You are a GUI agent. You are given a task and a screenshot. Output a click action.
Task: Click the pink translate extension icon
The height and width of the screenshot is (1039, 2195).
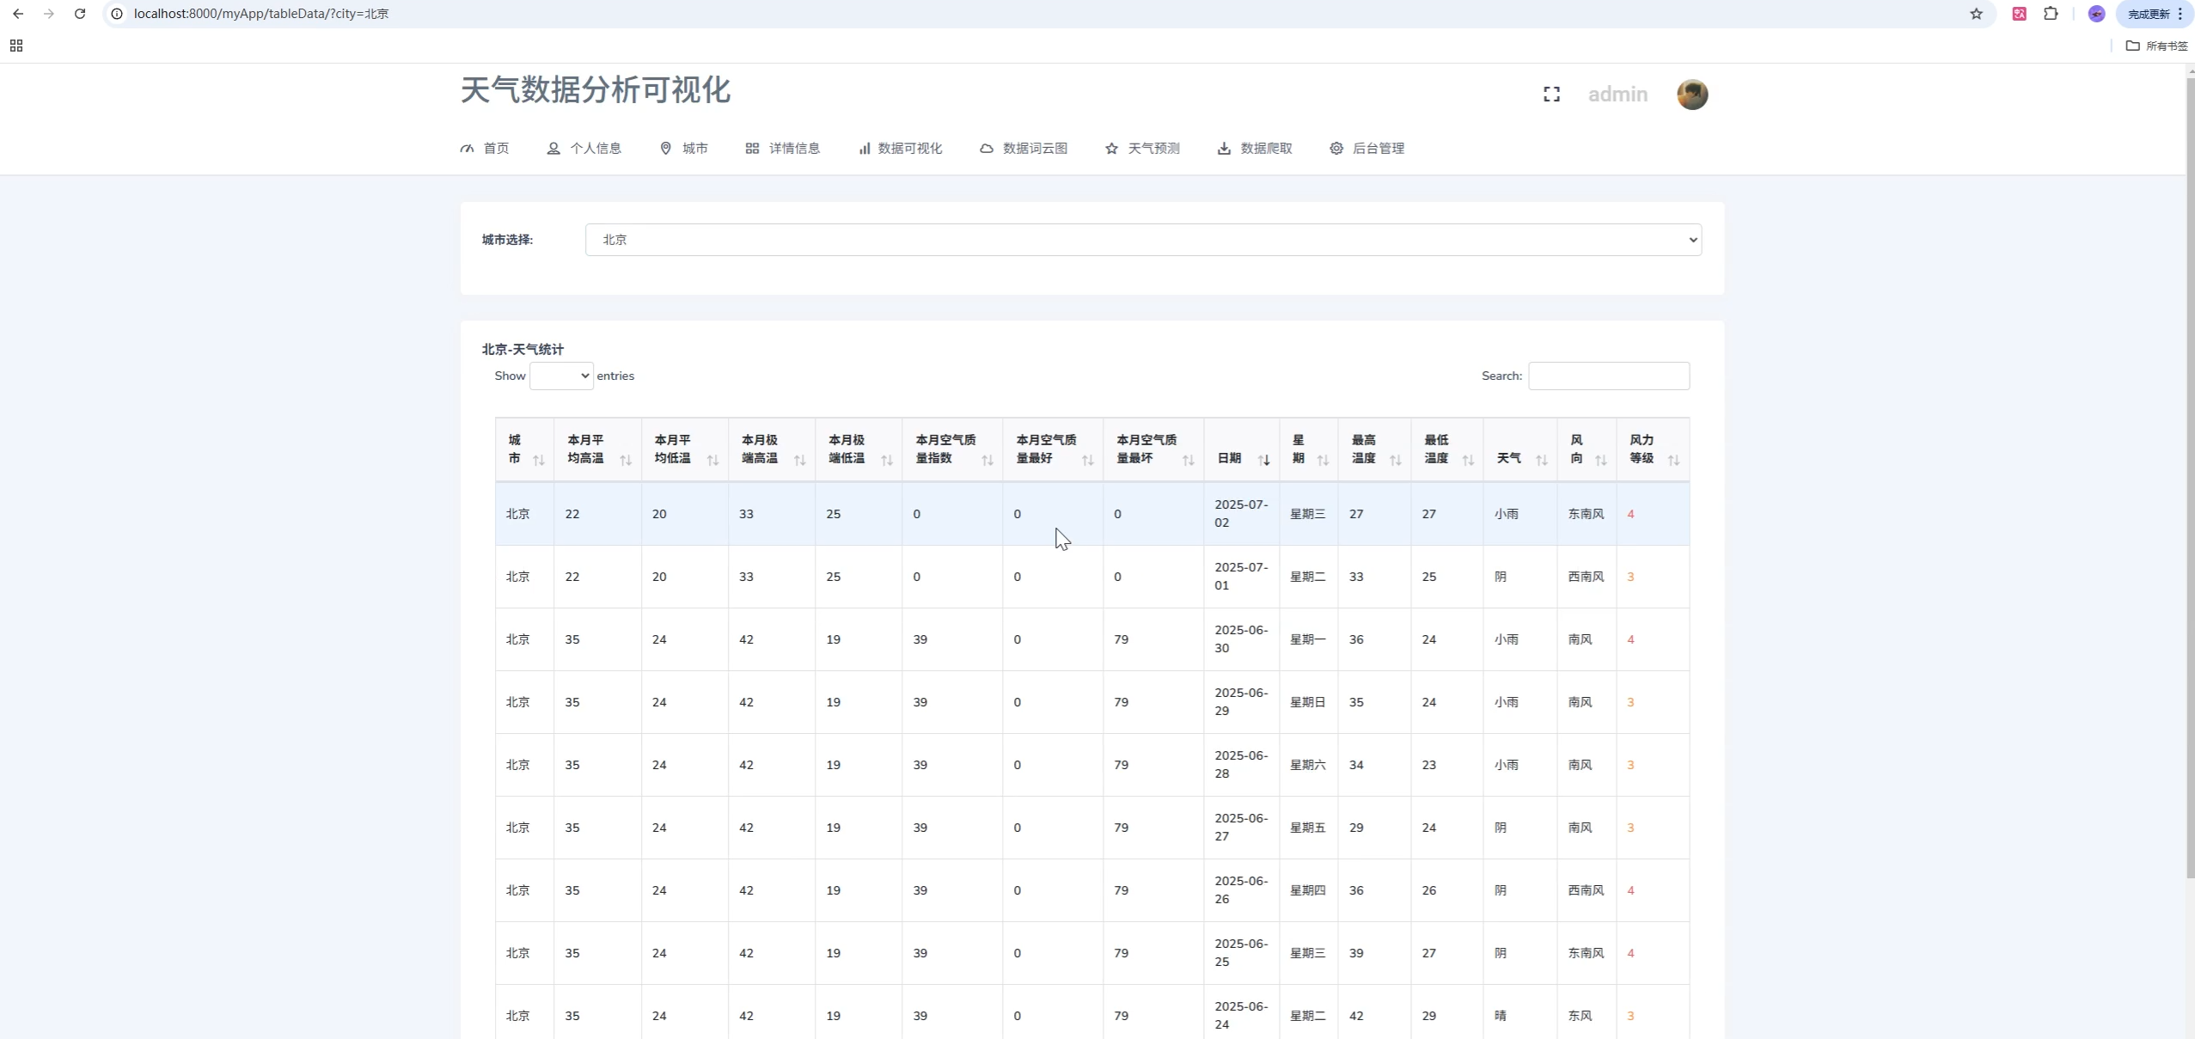(2020, 14)
